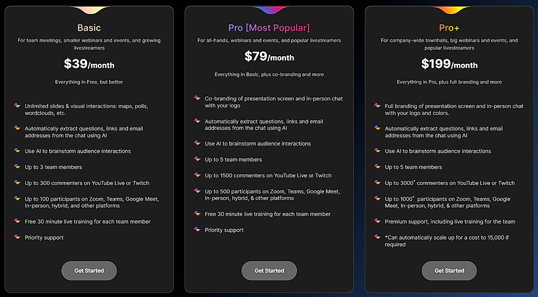Select the Pro+ plan title
Viewport: 538px width, 297px height.
449,28
